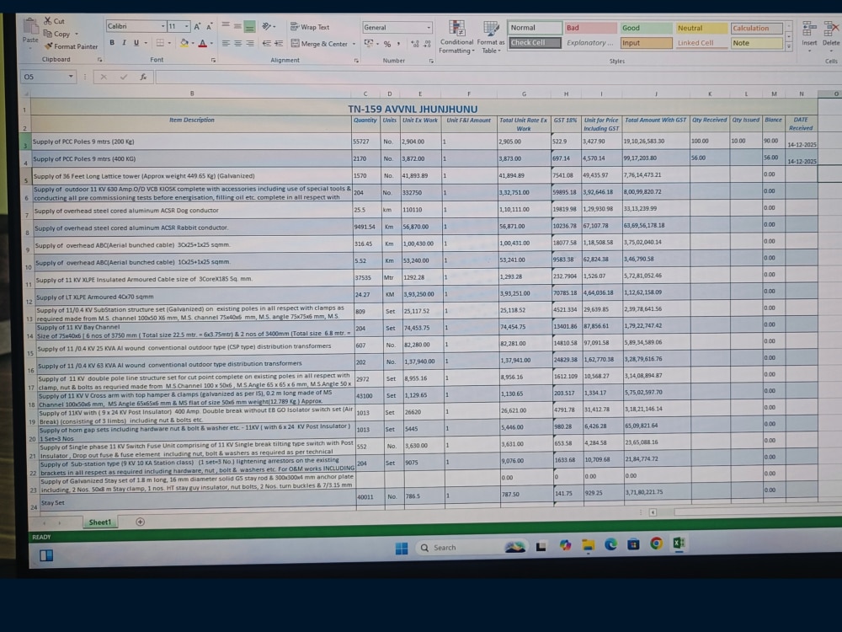The height and width of the screenshot is (632, 842).
Task: Open Microsoft Store from the taskbar
Action: point(633,544)
